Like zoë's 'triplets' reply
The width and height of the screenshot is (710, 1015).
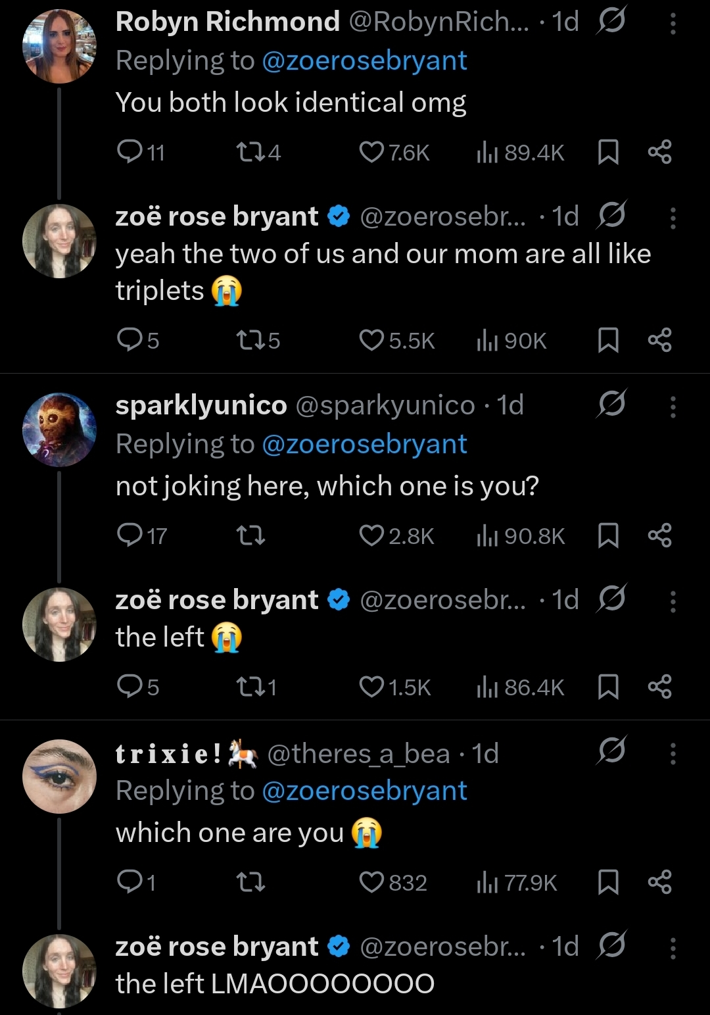tap(372, 341)
